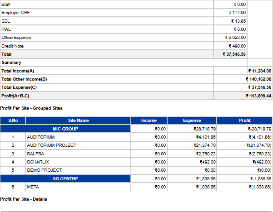Click the META site name
The width and height of the screenshot is (273, 212).
pos(33,187)
